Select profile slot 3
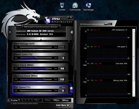This screenshot has width=139, height=109. pyautogui.click(x=26, y=100)
